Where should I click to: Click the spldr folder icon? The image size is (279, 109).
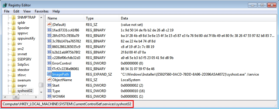click(x=14, y=23)
